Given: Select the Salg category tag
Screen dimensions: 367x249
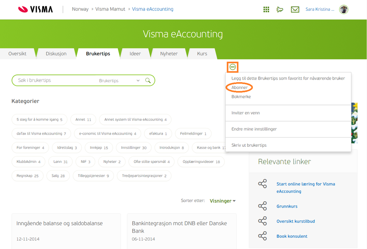Looking at the screenshot, I should (x=58, y=176).
